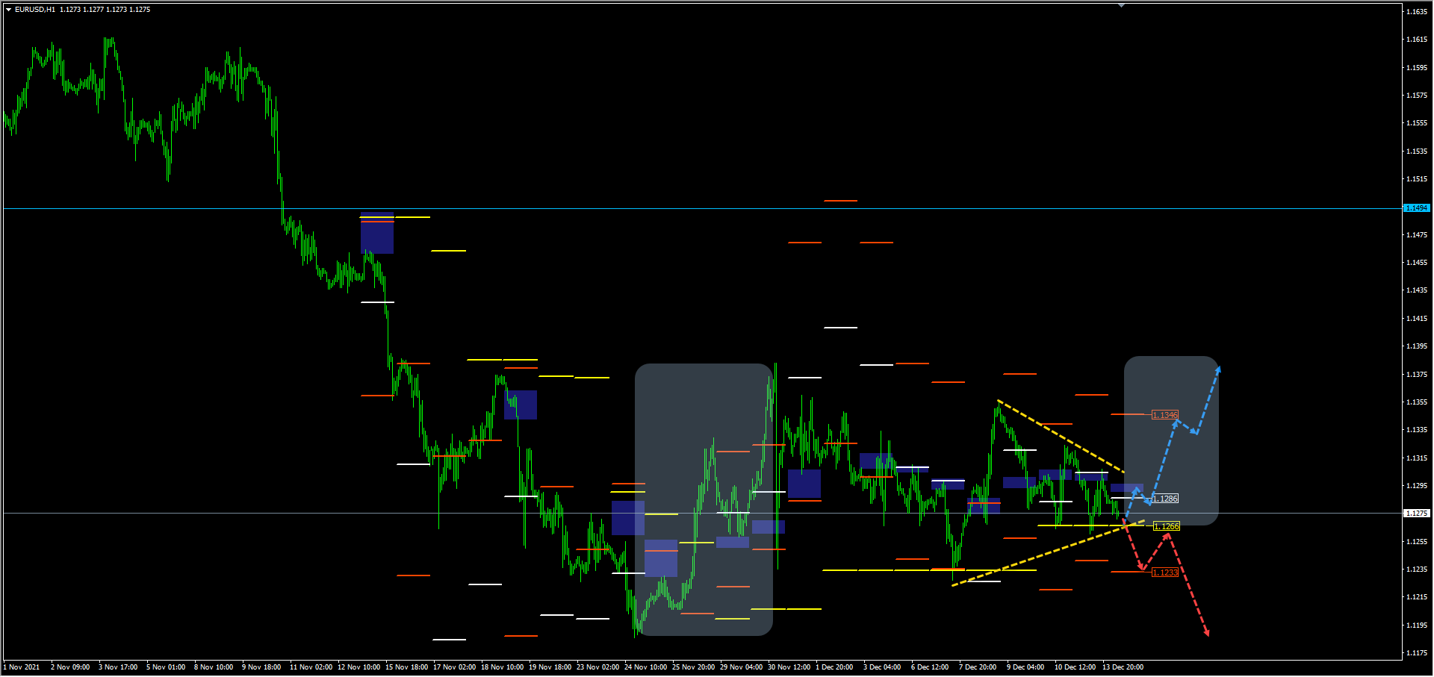This screenshot has height=677, width=1434.
Task: Open the dropdown arrow beside EURUSD,H1
Action: pyautogui.click(x=8, y=10)
